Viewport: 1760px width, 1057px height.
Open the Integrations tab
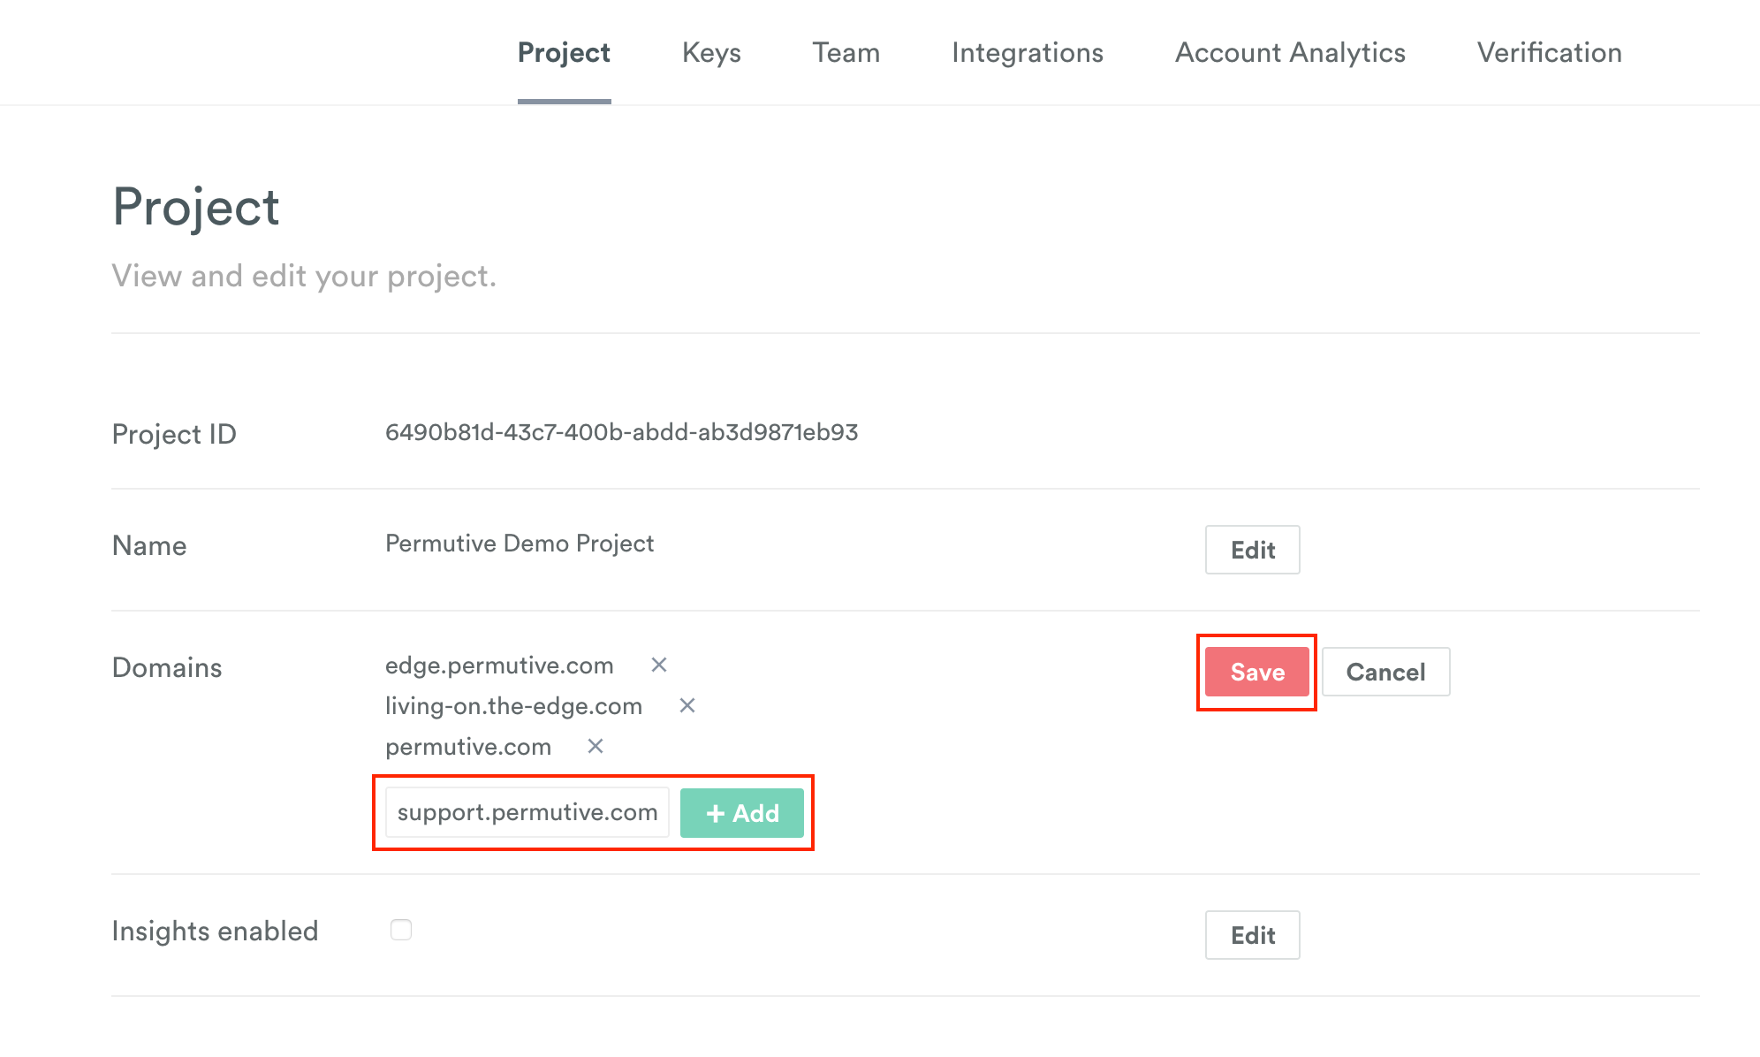(1028, 53)
